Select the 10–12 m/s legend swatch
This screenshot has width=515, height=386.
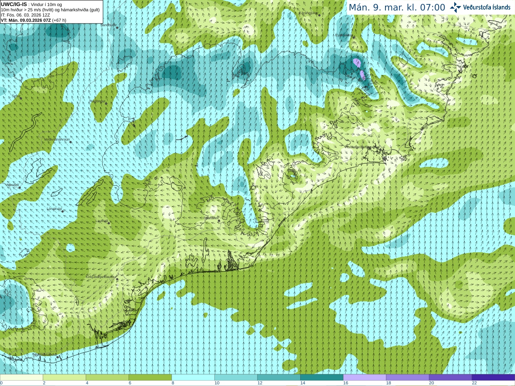tap(236, 378)
